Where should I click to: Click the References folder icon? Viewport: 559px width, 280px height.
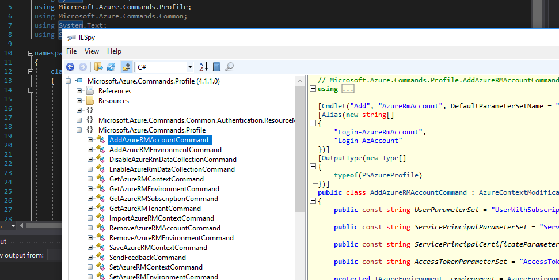(x=90, y=91)
